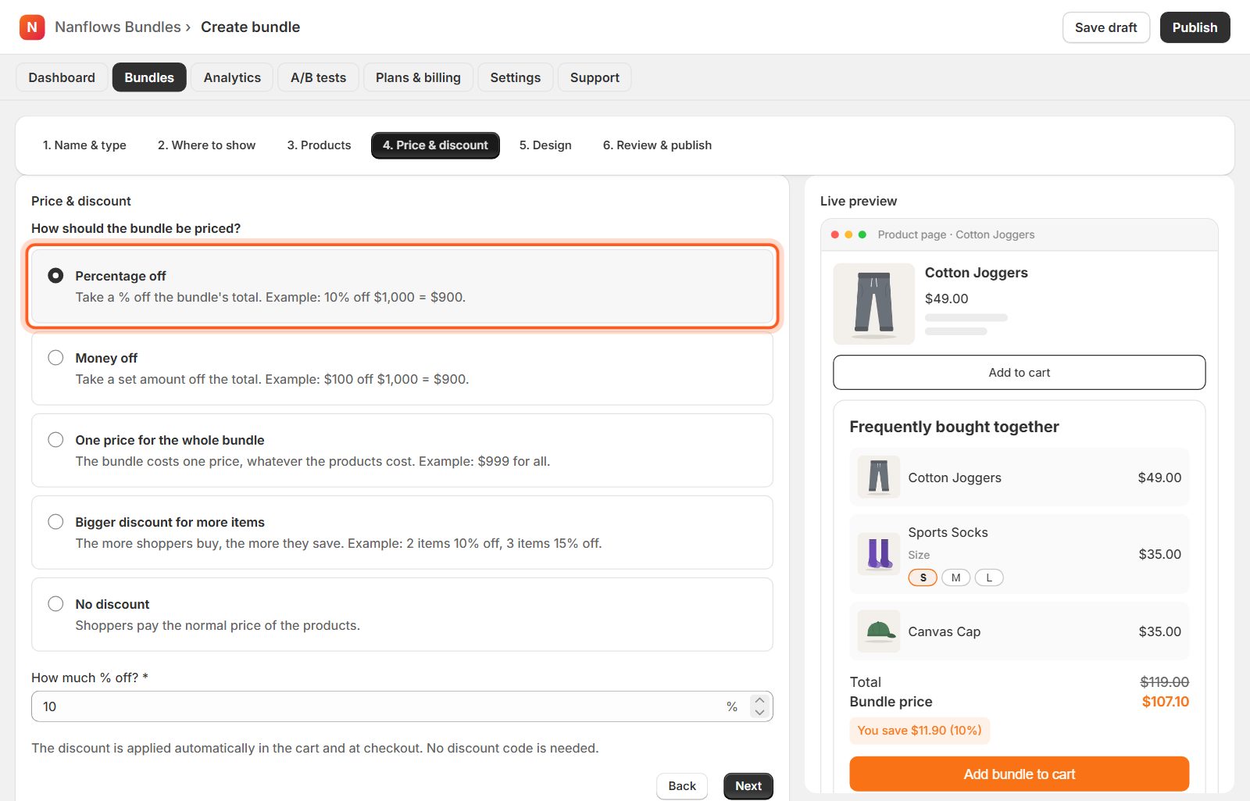This screenshot has width=1250, height=801.
Task: Jump to step 1 Name & type
Action: coord(84,145)
